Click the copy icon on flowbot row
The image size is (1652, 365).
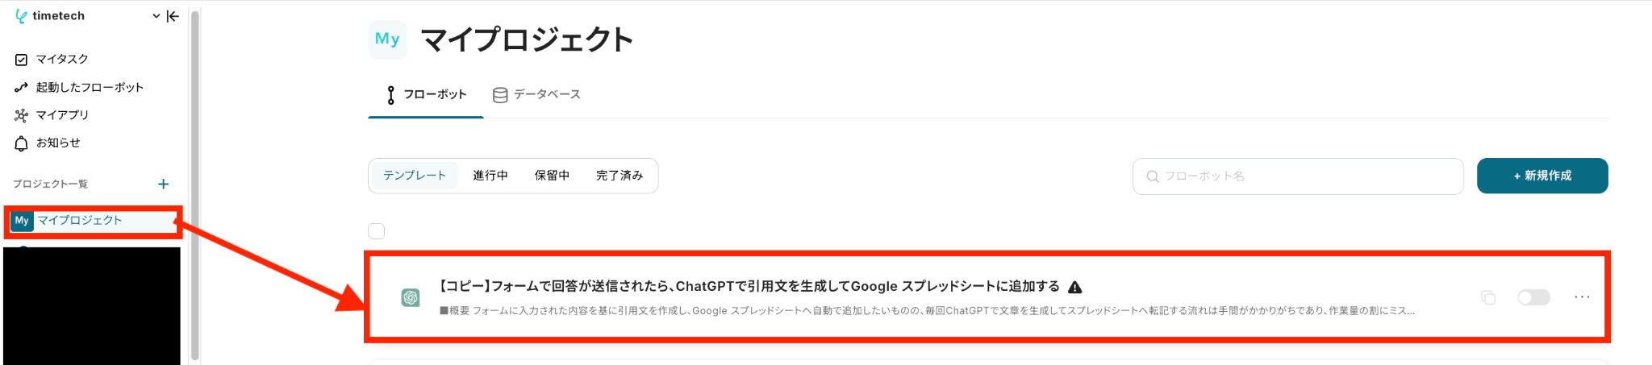click(1488, 298)
